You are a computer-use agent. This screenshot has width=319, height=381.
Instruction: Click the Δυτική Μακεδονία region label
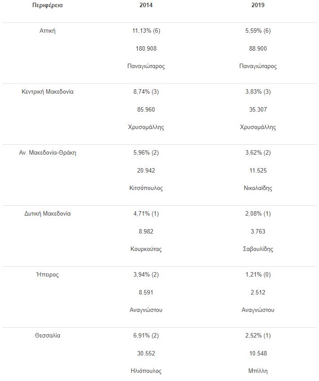(48, 213)
